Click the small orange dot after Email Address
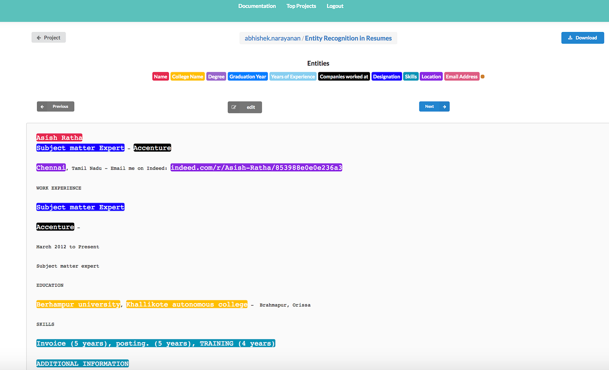 (x=483, y=76)
